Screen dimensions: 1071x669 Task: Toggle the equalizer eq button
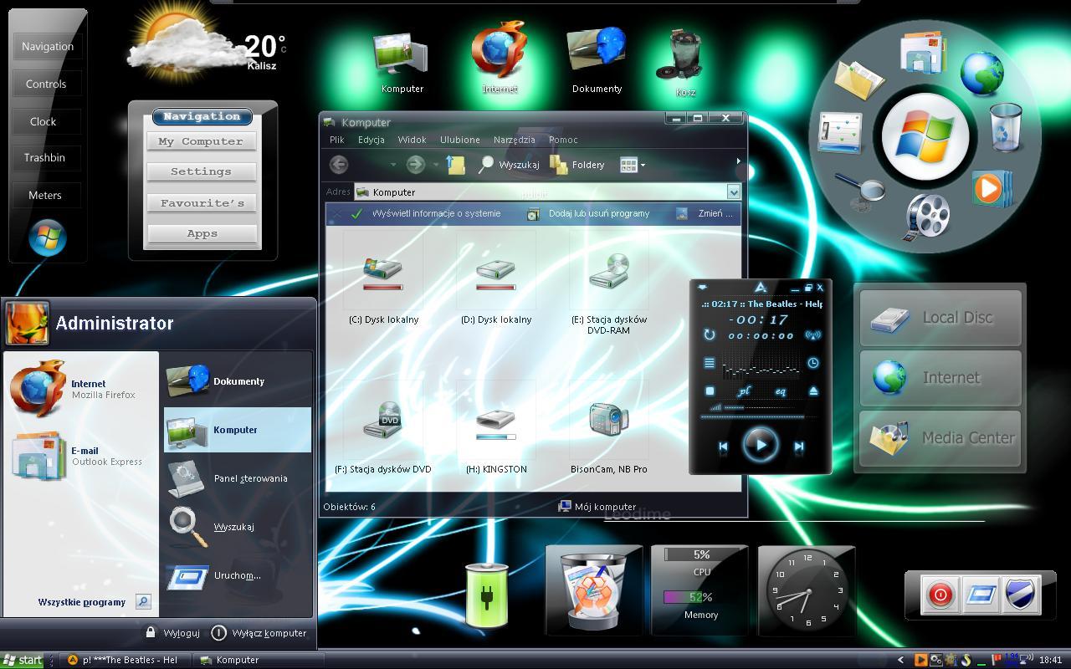click(x=780, y=391)
